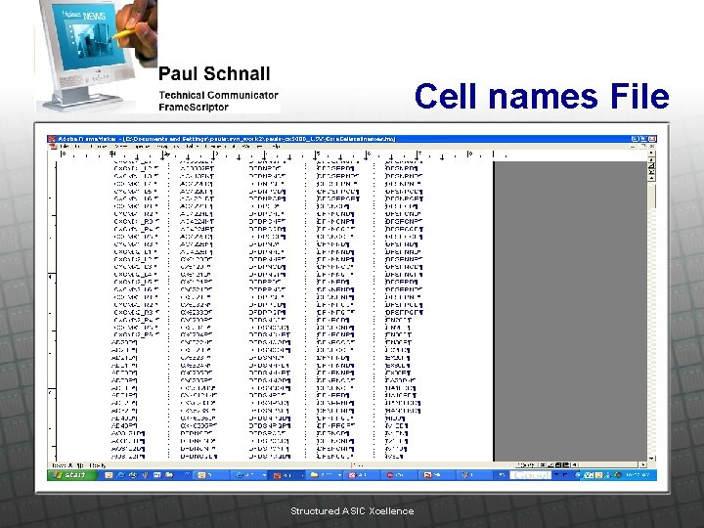Switch to the active FrameMaker taskbar button

286,475
